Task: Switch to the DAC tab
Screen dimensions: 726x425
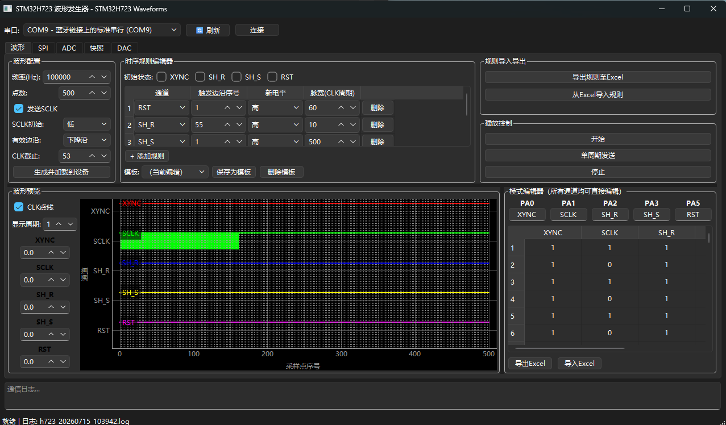Action: 124,48
